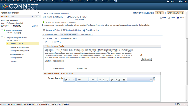188x106 pixels.
Task: Click the CONNECT logo
Action: click(19, 6)
